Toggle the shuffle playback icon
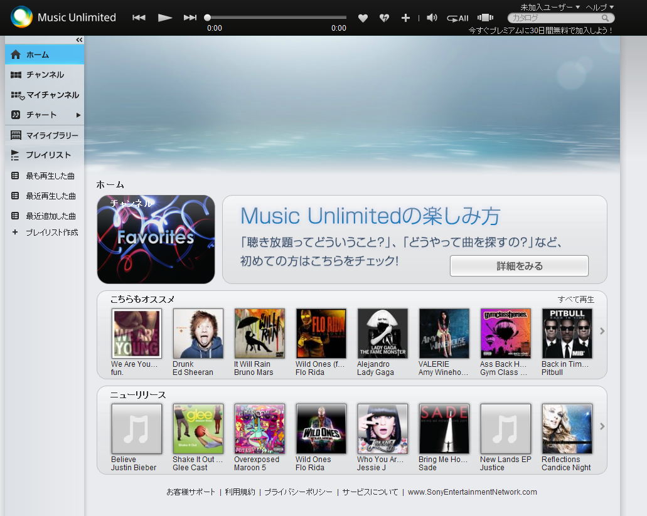 [485, 18]
